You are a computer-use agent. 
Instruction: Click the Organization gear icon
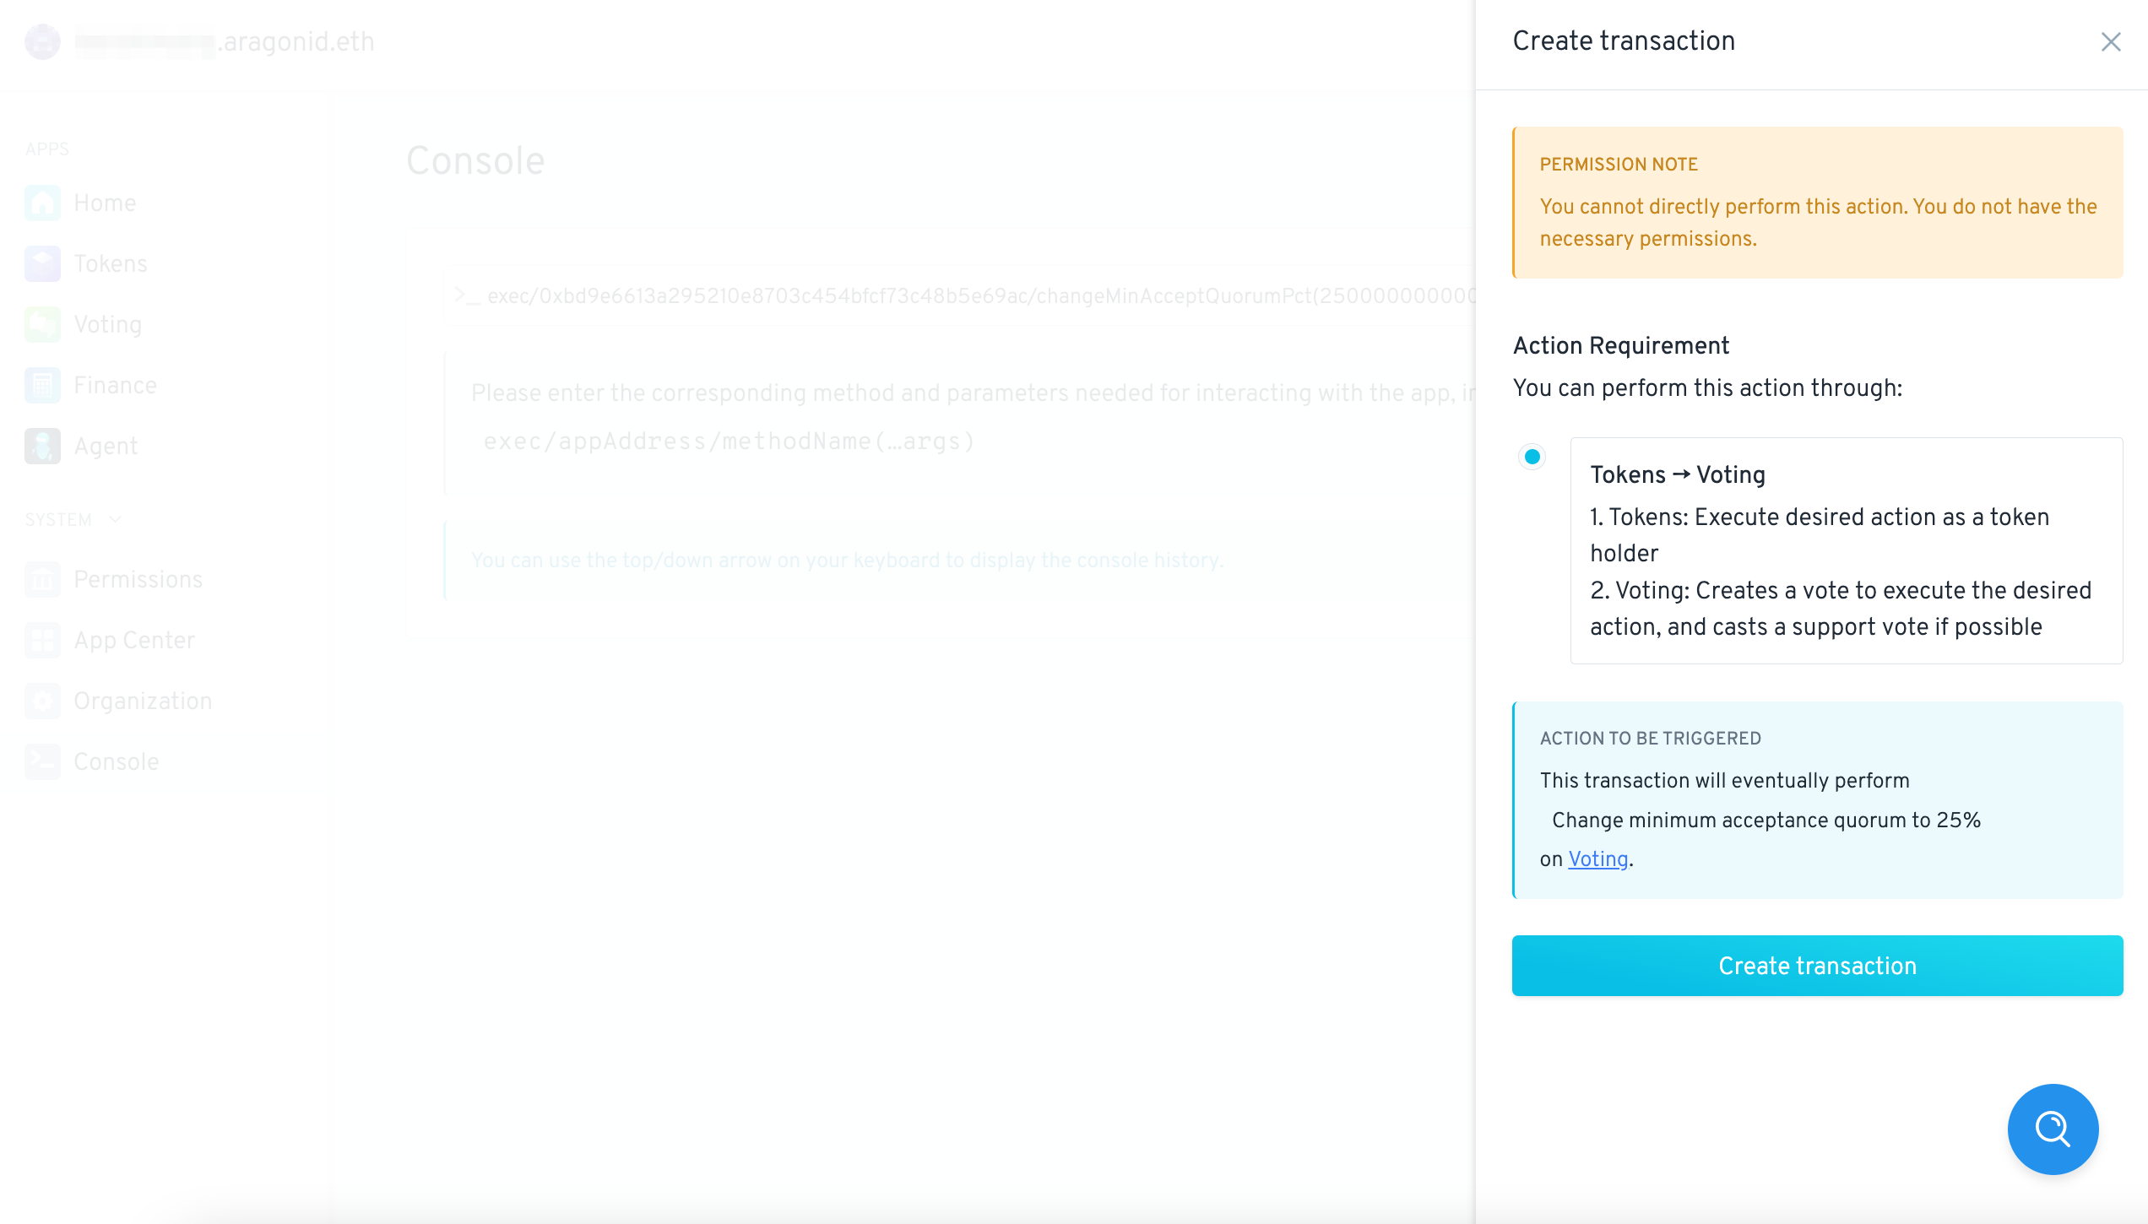(42, 701)
